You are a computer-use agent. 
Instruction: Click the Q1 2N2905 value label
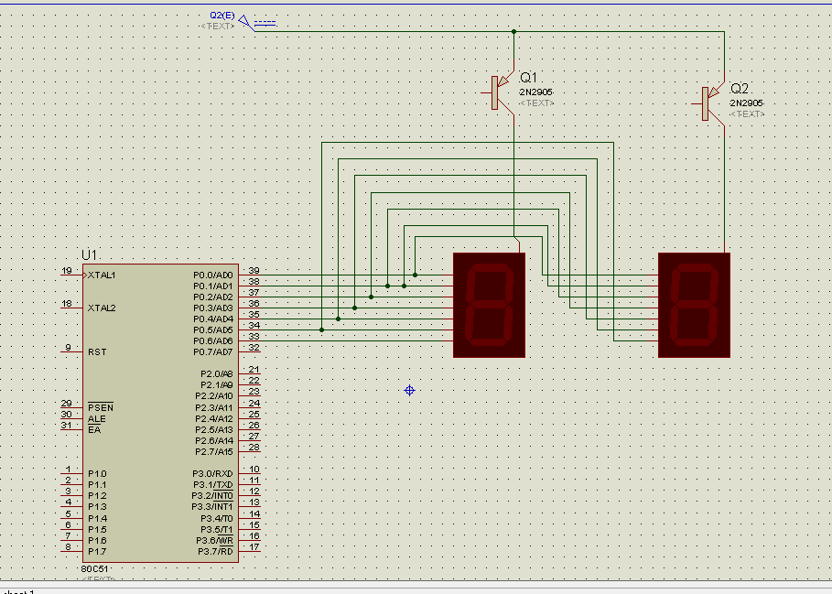point(536,92)
